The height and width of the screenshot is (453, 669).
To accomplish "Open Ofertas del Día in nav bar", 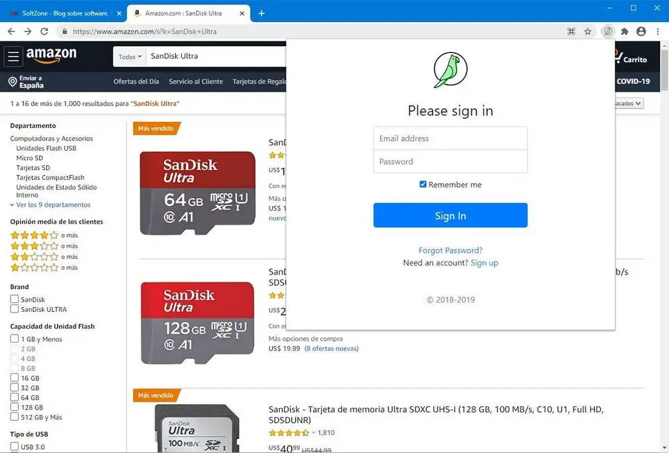I will point(136,82).
